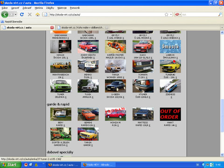Open the GEMINI RAPIDO136 orange car thumbnail
The image size is (224, 168).
click(x=88, y=114)
